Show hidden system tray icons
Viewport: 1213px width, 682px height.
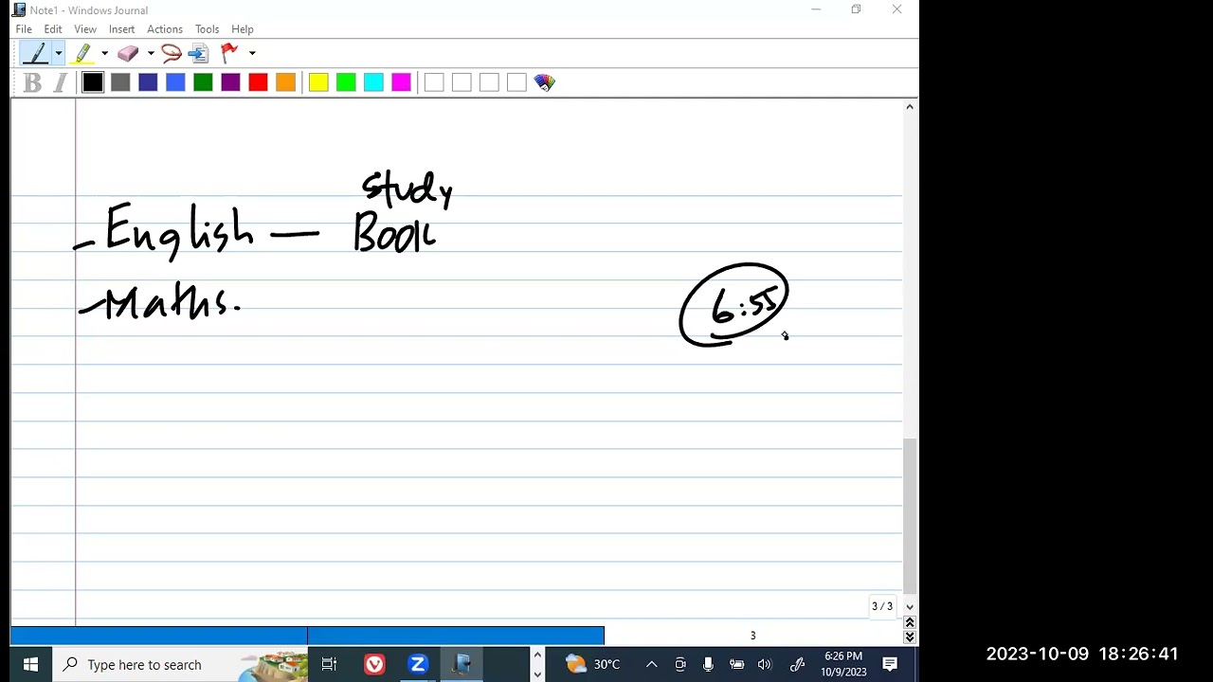pyautogui.click(x=652, y=665)
